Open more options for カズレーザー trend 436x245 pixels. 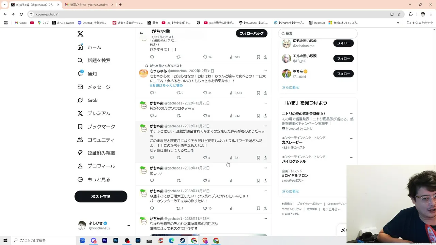click(x=352, y=138)
